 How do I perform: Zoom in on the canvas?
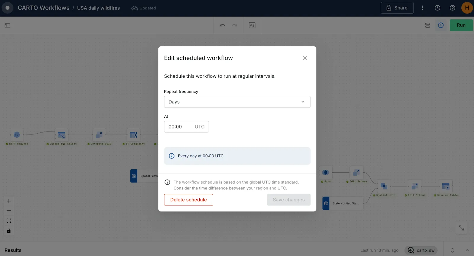9,201
